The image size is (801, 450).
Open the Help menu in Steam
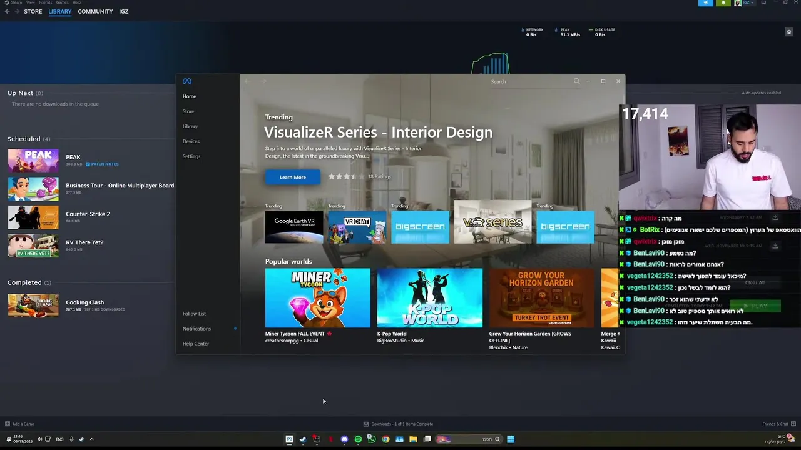point(76,2)
